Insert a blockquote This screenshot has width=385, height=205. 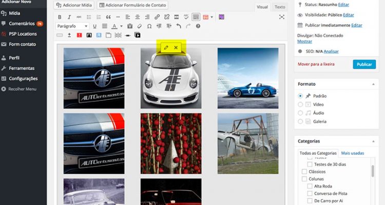(x=108, y=17)
